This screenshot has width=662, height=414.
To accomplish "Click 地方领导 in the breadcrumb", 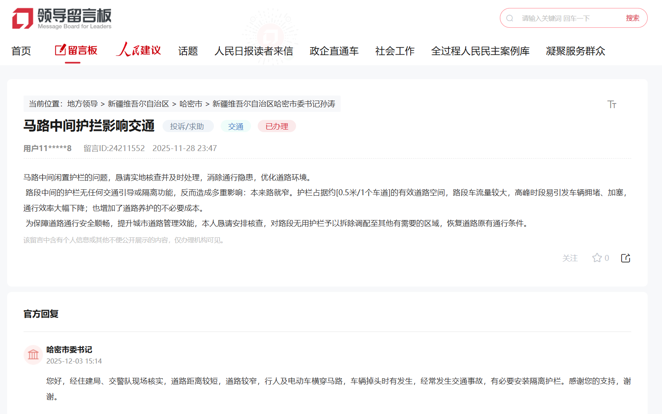I will click(x=82, y=104).
